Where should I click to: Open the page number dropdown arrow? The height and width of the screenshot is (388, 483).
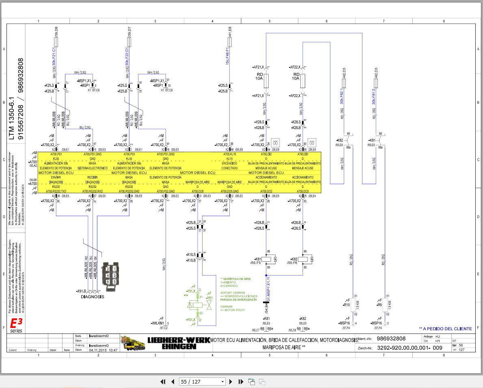(x=222, y=382)
